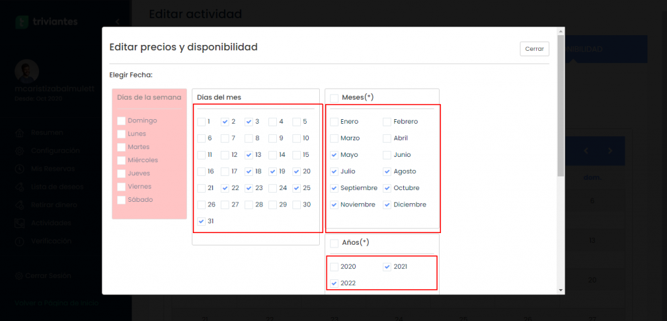Image resolution: width=667 pixels, height=321 pixels.
Task: Select all months via Meses(*) checkbox
Action: [x=334, y=98]
